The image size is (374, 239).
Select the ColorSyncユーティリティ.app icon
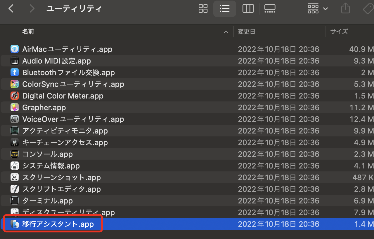coord(15,84)
